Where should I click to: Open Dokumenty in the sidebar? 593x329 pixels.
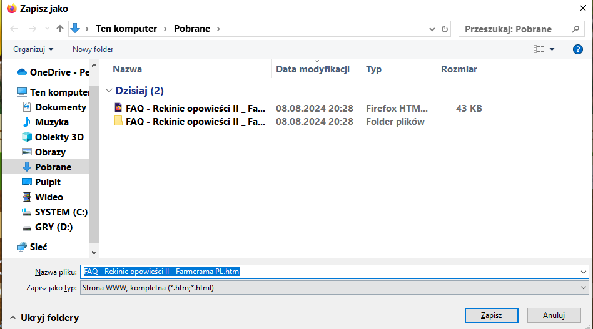(54, 107)
